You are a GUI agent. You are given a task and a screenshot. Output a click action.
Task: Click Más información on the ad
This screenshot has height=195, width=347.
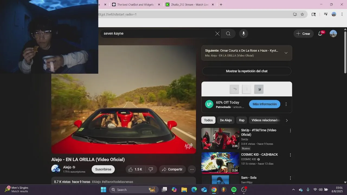265,104
